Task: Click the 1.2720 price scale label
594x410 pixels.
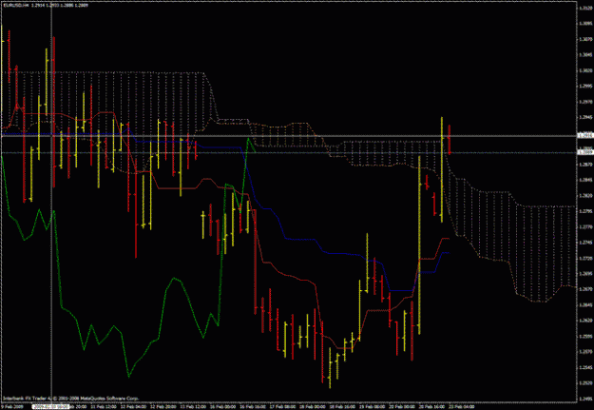Action: 584,258
